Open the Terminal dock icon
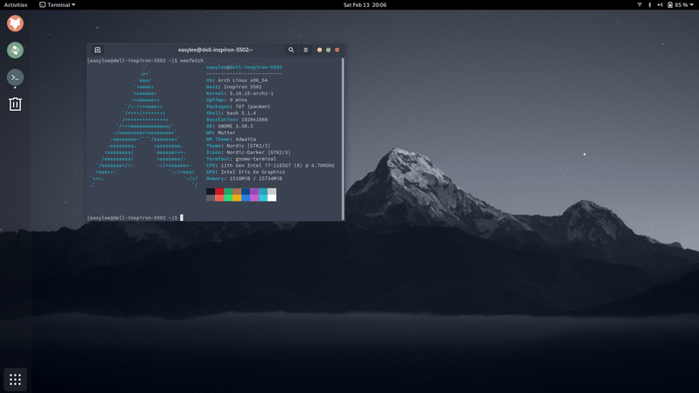 [15, 77]
